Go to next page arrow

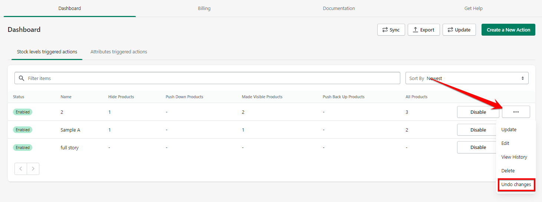pos(33,169)
